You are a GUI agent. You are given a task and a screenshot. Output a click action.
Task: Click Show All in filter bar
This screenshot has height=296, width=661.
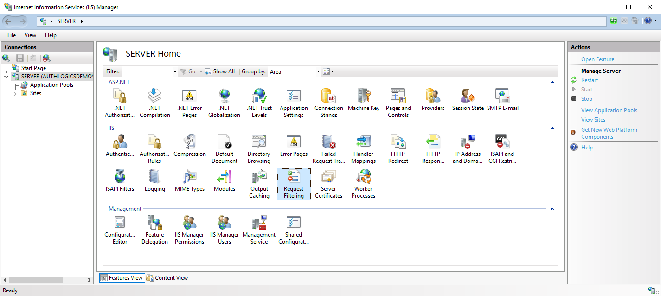(x=220, y=71)
